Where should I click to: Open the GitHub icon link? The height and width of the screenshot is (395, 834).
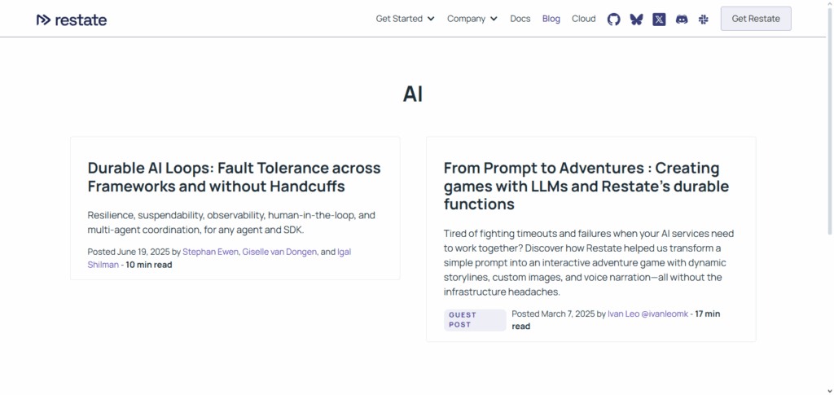coord(614,20)
